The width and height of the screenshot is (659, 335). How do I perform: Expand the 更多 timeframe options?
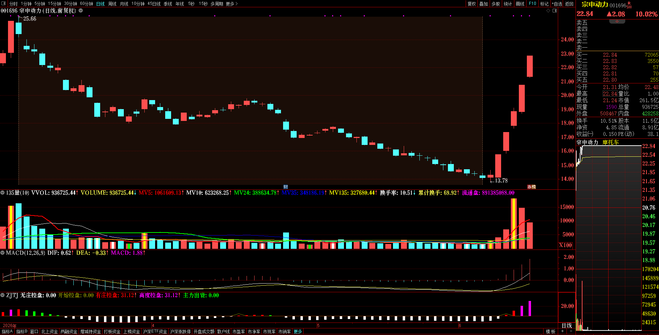tap(232, 4)
